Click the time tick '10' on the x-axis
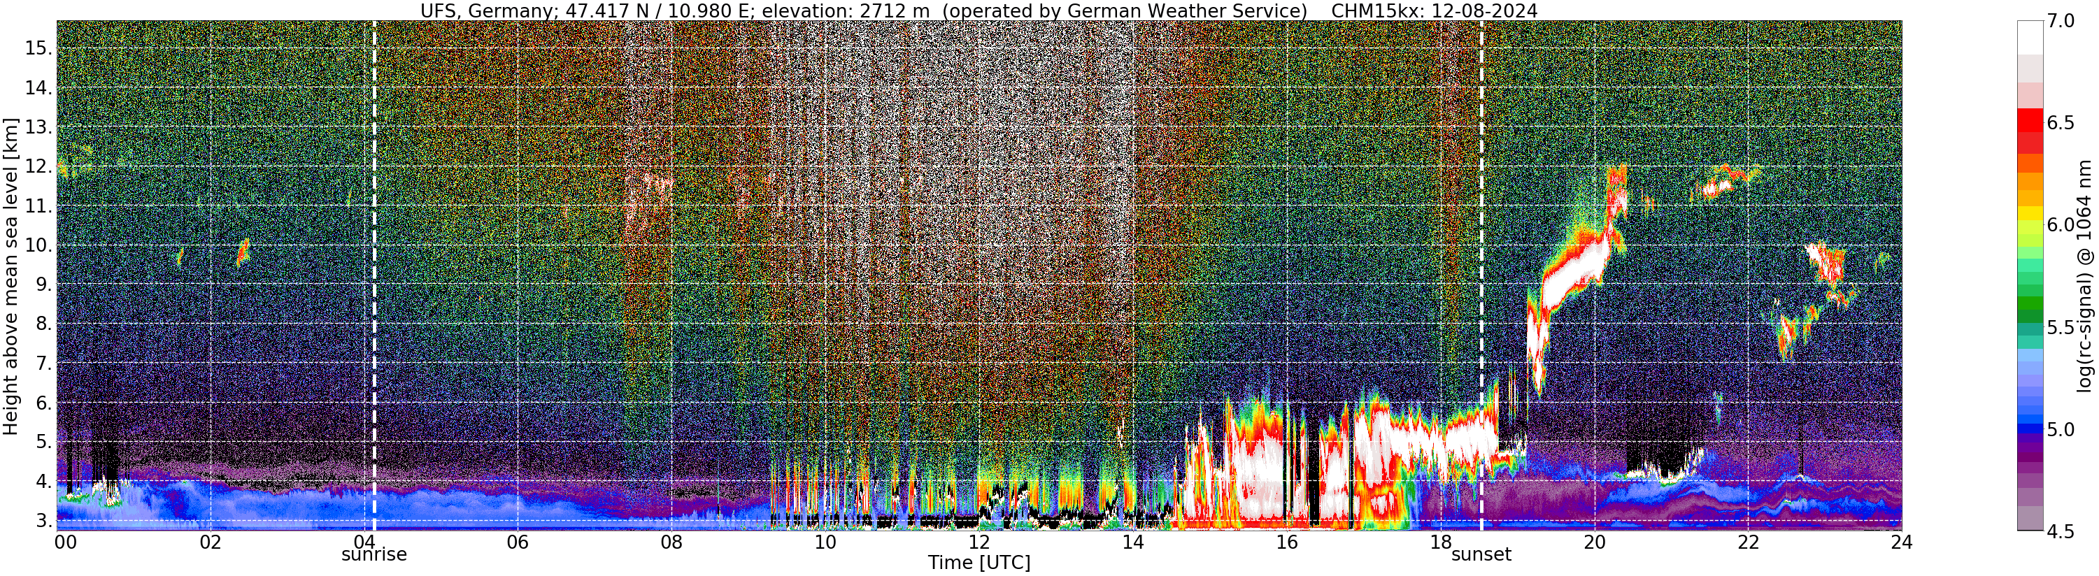Viewport: 2099px width, 576px height. [825, 542]
